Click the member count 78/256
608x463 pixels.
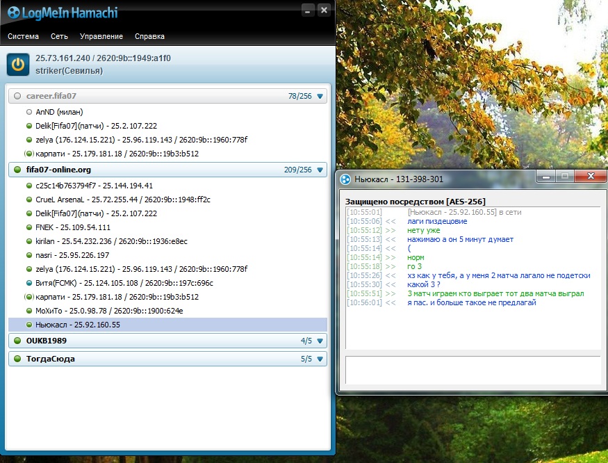pyautogui.click(x=299, y=96)
